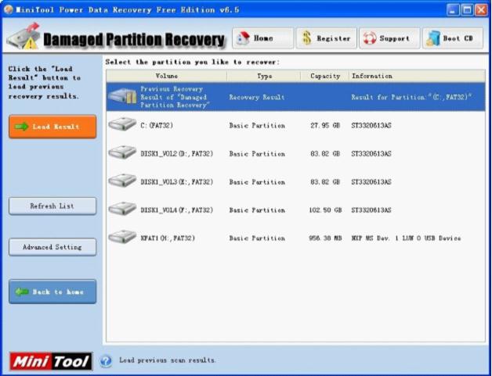The height and width of the screenshot is (376, 492).
Task: Sort by the Information column header
Action: tap(417, 76)
